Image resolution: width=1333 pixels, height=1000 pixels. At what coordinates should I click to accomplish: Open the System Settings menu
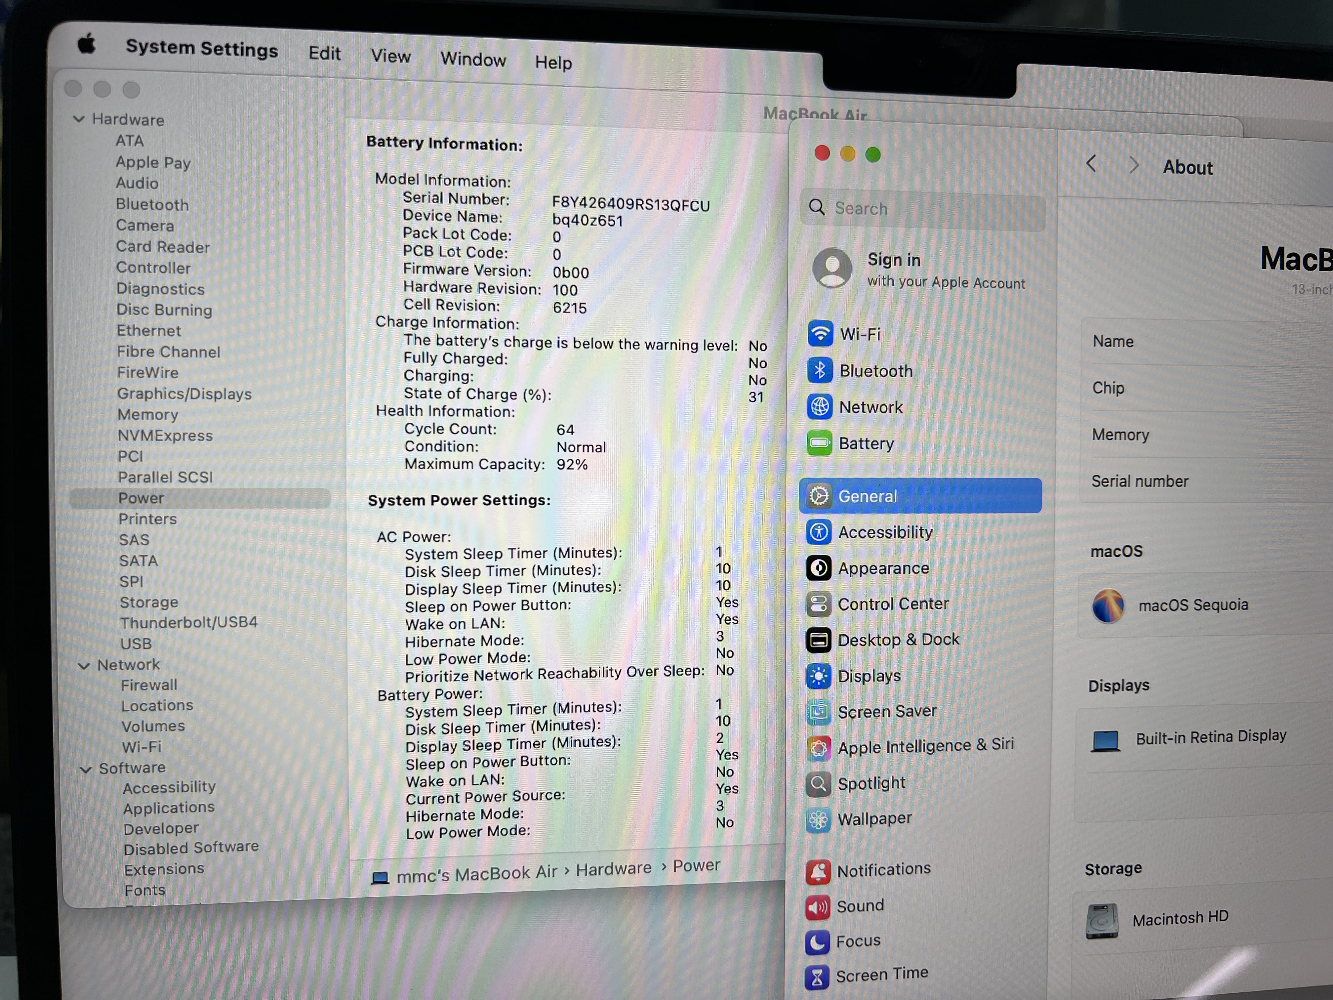point(202,48)
